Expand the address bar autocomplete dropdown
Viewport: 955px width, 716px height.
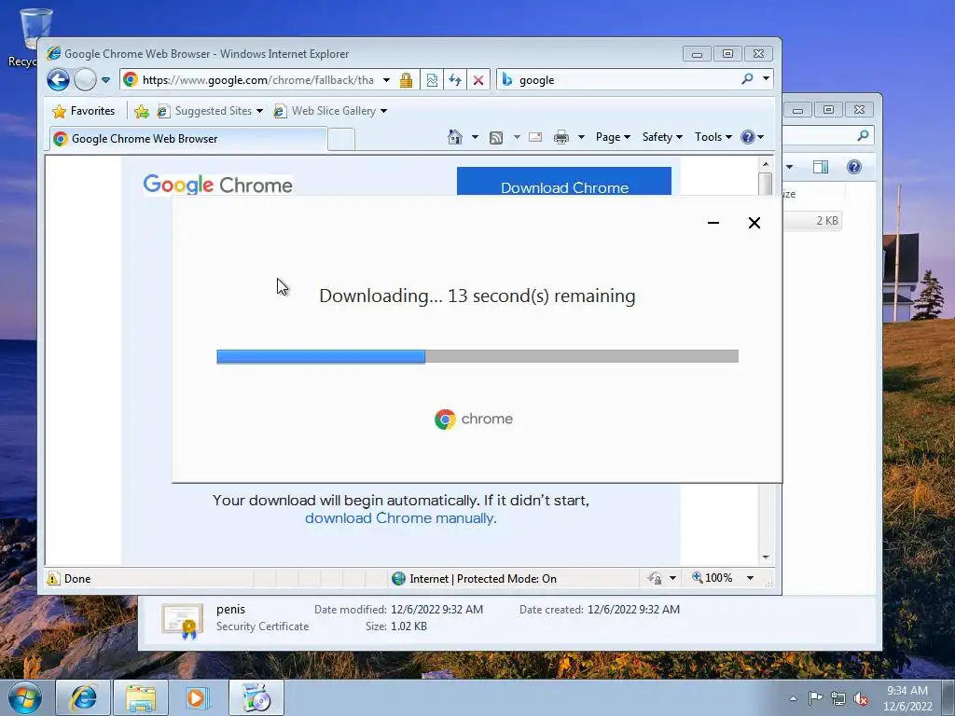pyautogui.click(x=386, y=80)
